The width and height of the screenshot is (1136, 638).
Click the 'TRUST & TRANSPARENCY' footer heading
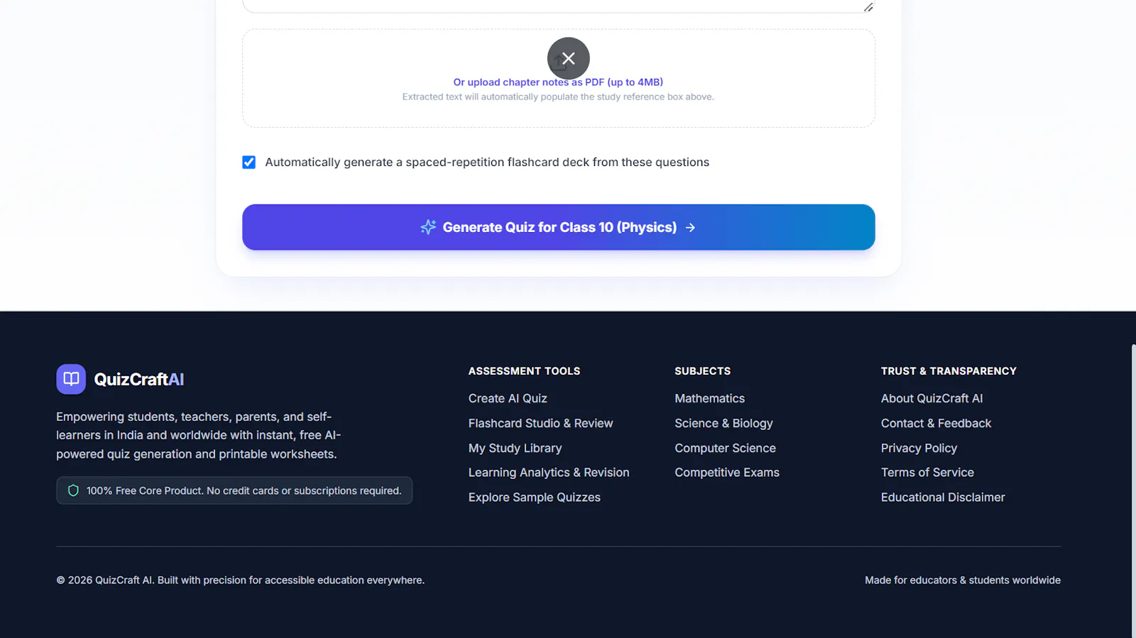[x=949, y=371]
